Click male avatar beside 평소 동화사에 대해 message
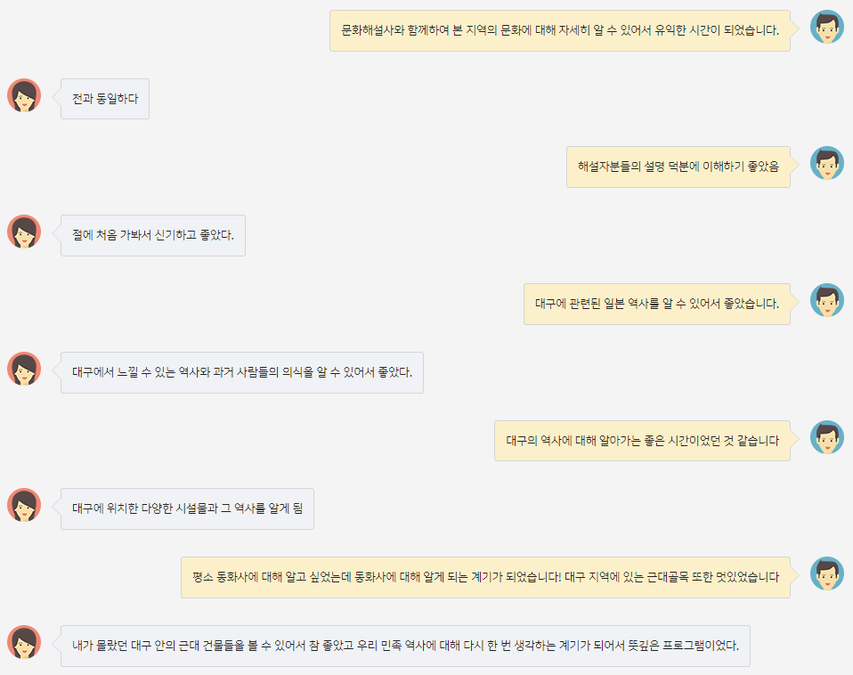853x675 pixels. pyautogui.click(x=827, y=573)
